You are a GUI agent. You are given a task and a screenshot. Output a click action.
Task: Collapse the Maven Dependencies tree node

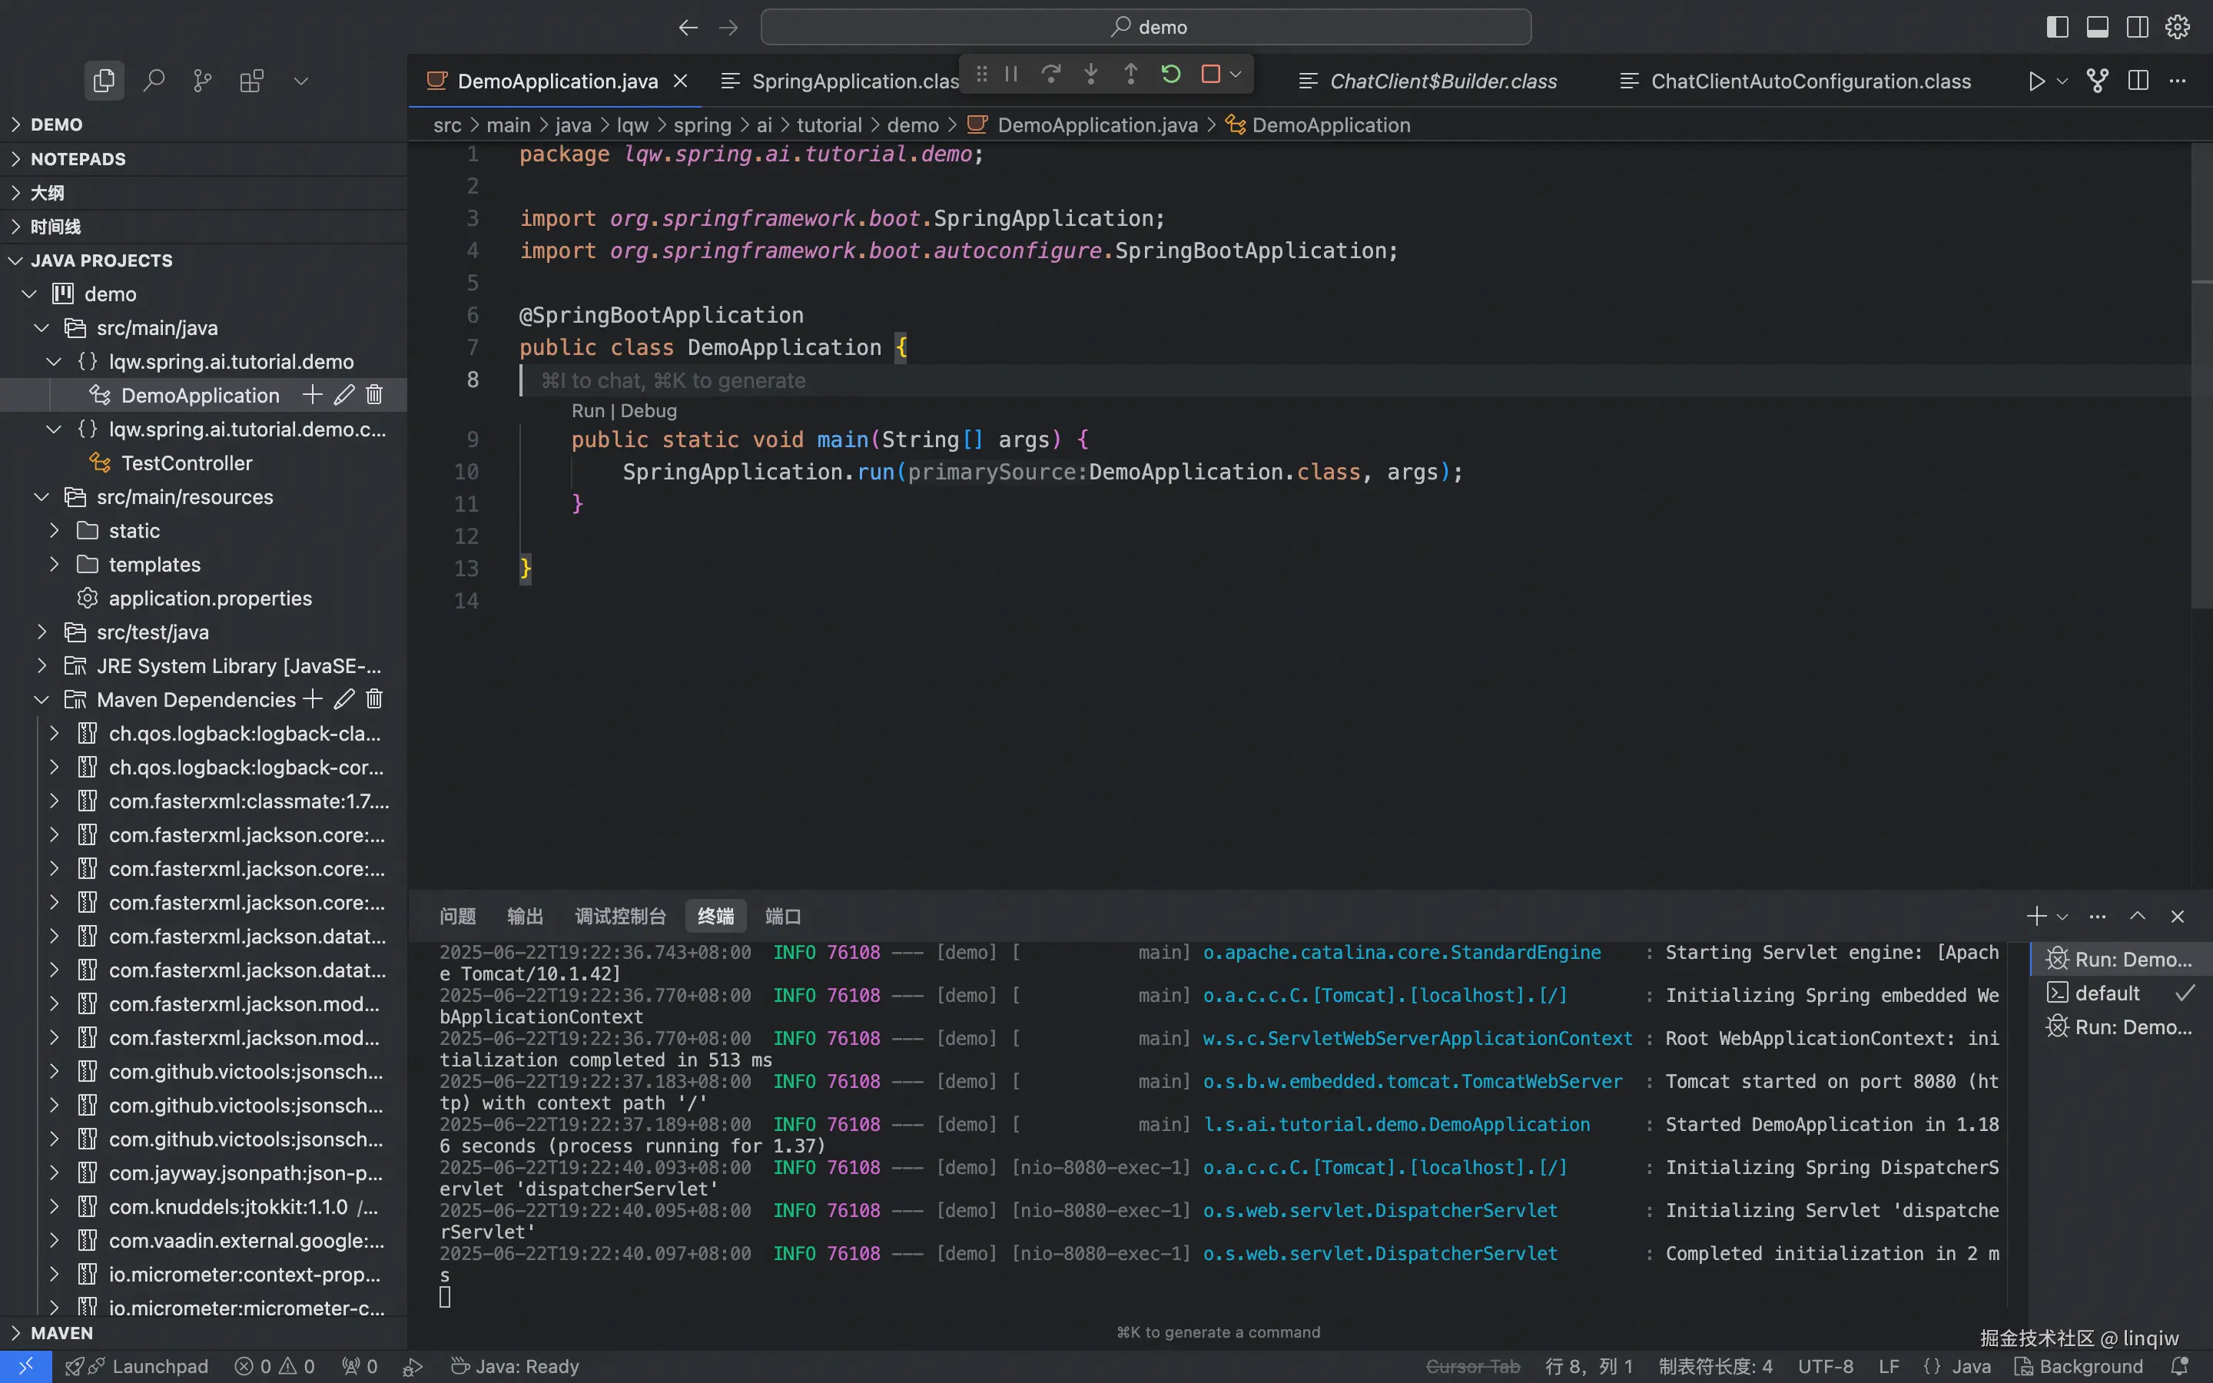pyautogui.click(x=41, y=700)
